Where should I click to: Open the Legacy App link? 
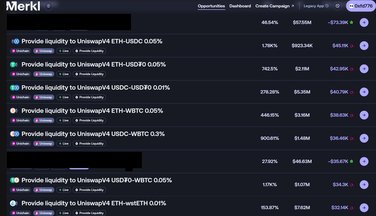(x=316, y=6)
